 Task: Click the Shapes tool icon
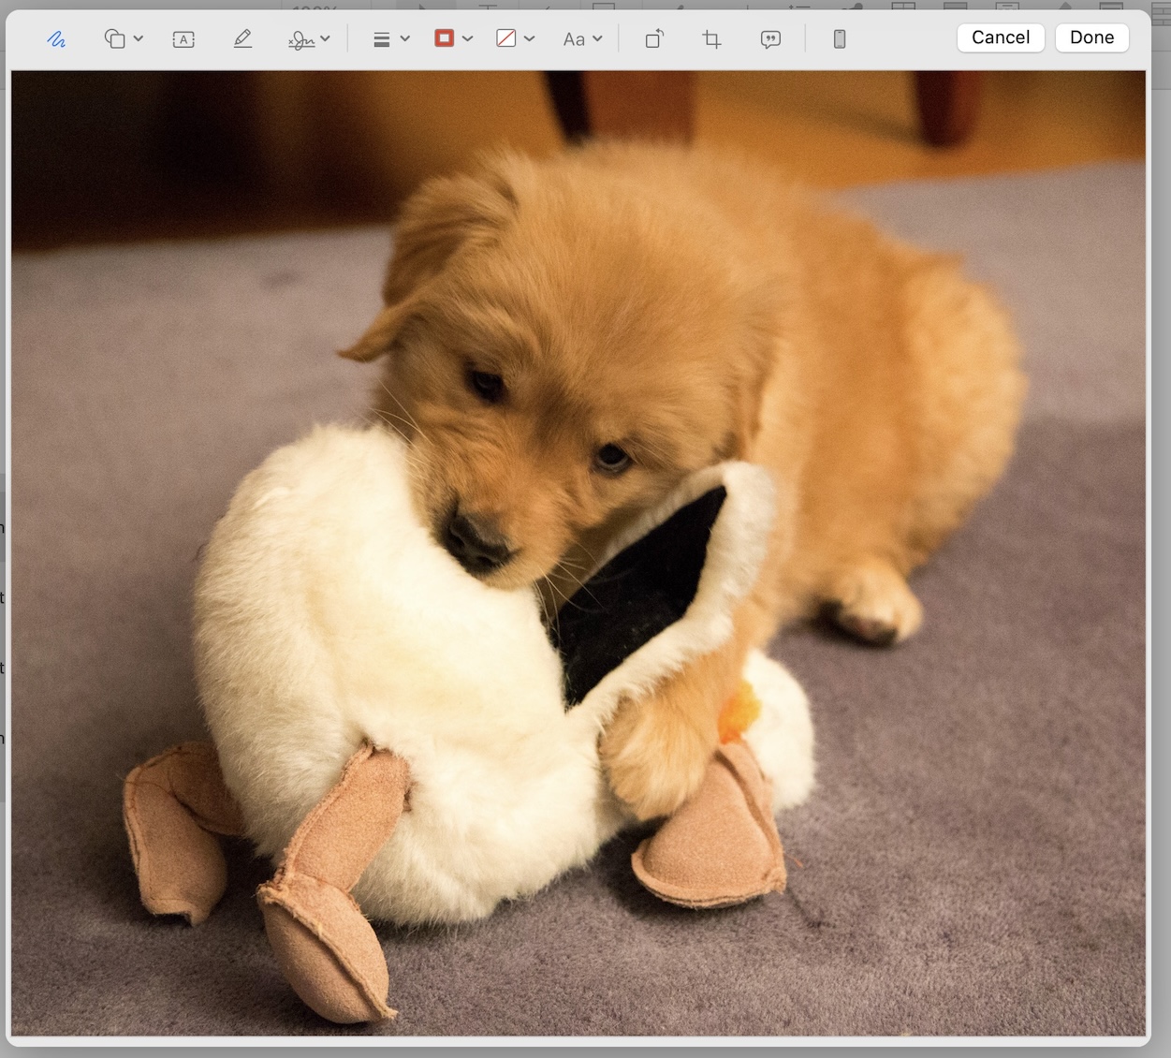[x=114, y=39]
